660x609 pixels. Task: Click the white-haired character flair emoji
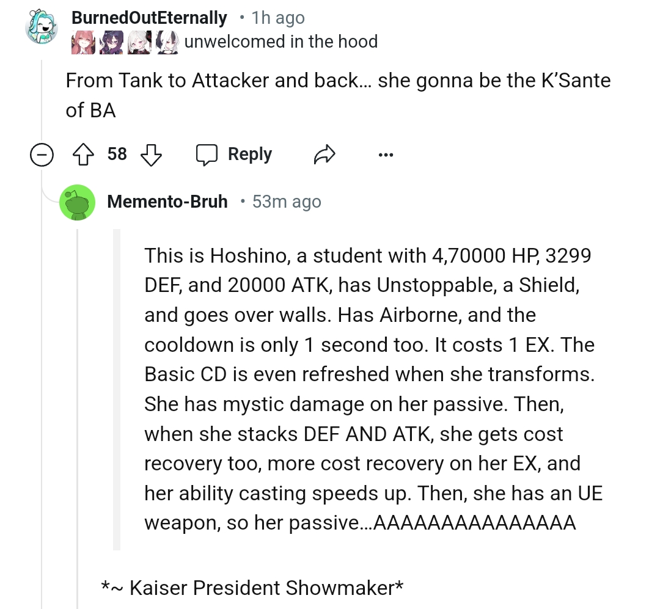[x=139, y=42]
